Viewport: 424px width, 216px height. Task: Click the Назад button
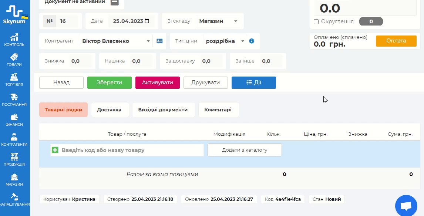61,83
